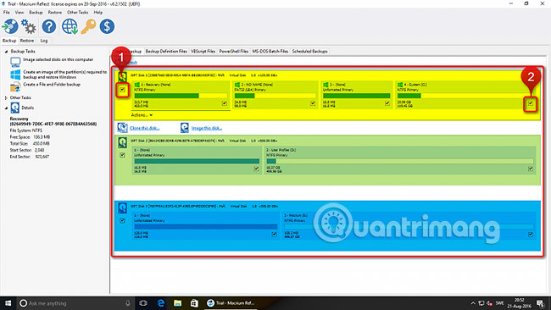Expand the Other Tasks tree section

coord(6,97)
